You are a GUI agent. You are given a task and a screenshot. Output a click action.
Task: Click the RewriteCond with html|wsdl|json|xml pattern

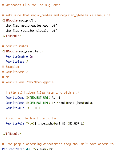pyautogui.click(x=49, y=103)
